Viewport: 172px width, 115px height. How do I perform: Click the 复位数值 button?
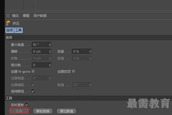click(67, 111)
